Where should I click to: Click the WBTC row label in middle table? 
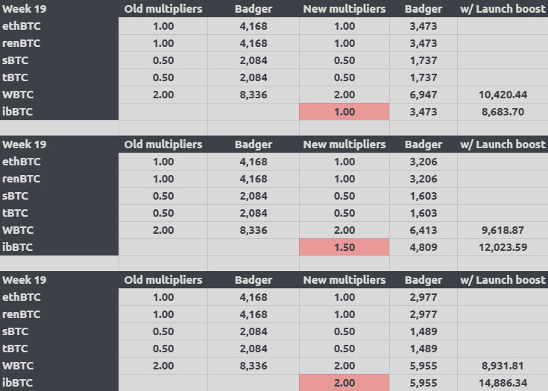(x=18, y=230)
